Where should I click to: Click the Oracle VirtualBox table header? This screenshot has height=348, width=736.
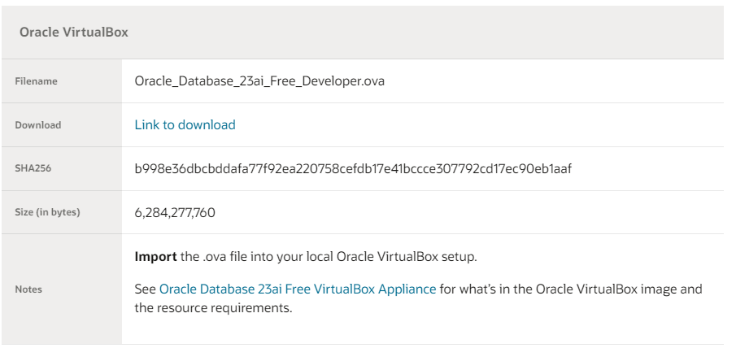point(74,33)
